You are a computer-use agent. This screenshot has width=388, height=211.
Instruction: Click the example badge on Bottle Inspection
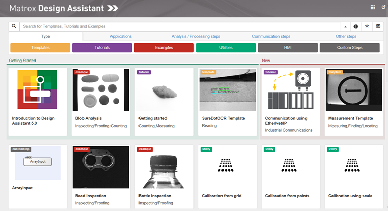pos(145,149)
